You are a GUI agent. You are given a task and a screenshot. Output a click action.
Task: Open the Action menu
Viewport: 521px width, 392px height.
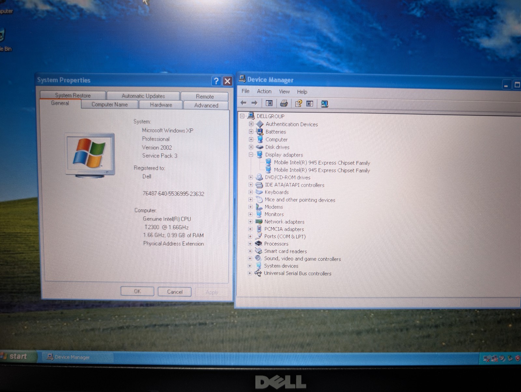[x=264, y=91]
